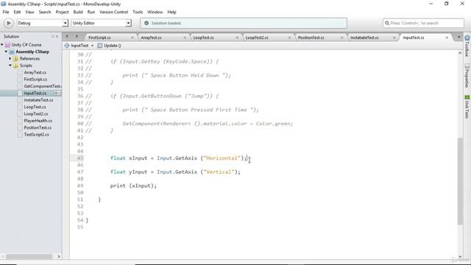The width and height of the screenshot is (471, 265).
Task: Open the Update() method breadcrumb
Action: click(x=110, y=46)
